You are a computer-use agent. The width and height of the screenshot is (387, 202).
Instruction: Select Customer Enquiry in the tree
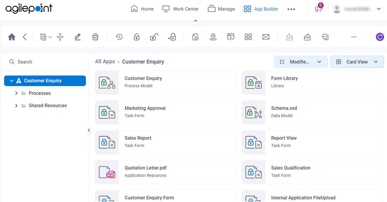(45, 81)
